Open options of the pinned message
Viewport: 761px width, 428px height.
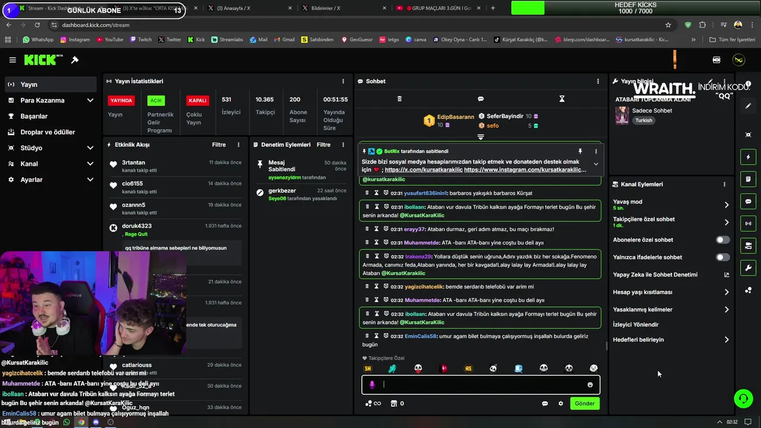pos(596,152)
